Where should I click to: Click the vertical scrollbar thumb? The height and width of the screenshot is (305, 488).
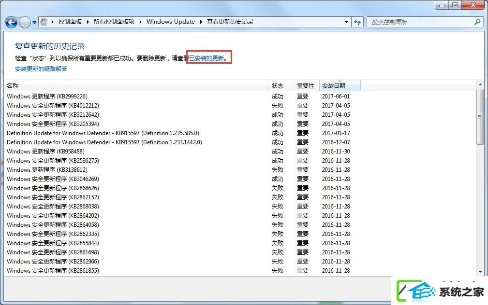coord(480,117)
